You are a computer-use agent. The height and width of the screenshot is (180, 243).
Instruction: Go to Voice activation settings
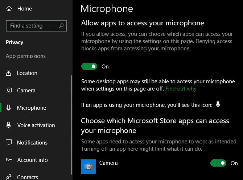coord(36,125)
